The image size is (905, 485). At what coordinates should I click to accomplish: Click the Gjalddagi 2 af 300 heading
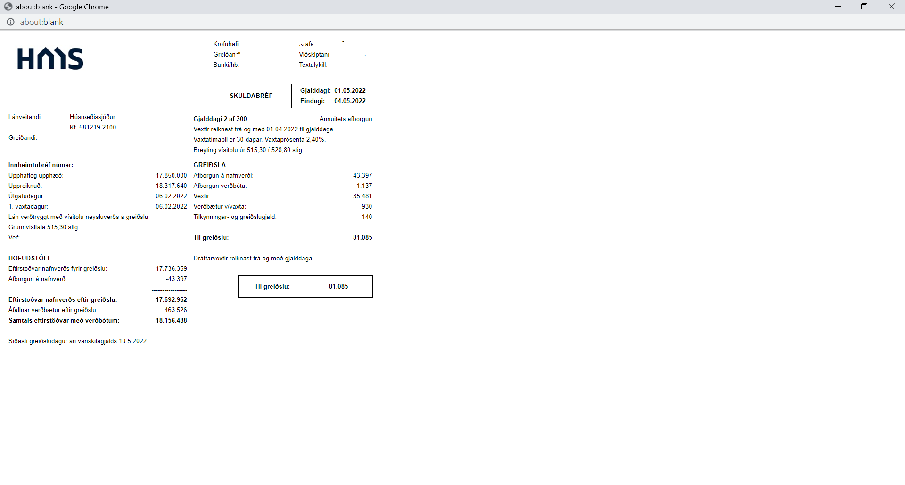(220, 119)
